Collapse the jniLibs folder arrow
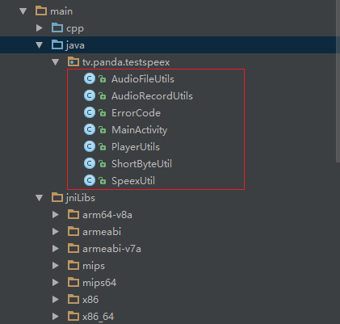Viewport: 340px width, 324px height. click(x=40, y=198)
